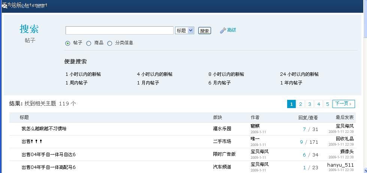This screenshot has height=173, width=367.
Task: Filter by 1 年内帖子
Action: tap(291, 83)
